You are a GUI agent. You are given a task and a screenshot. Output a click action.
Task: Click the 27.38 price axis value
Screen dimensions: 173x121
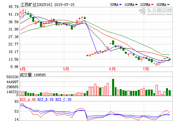pos(14,37)
